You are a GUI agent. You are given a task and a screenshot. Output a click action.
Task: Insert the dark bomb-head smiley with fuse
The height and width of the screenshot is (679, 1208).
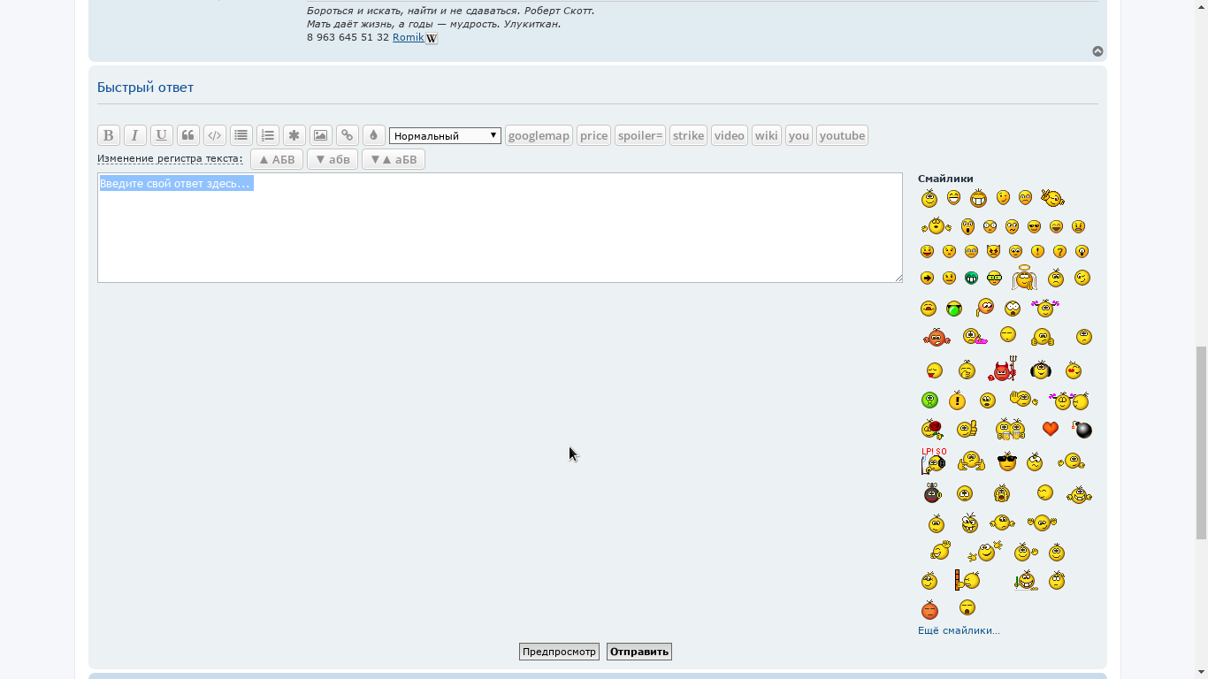[932, 492]
